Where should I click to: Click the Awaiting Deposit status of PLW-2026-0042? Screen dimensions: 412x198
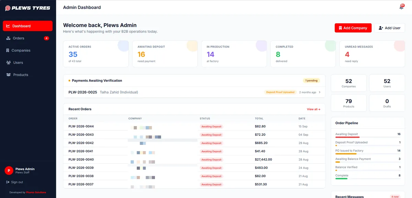click(x=211, y=143)
